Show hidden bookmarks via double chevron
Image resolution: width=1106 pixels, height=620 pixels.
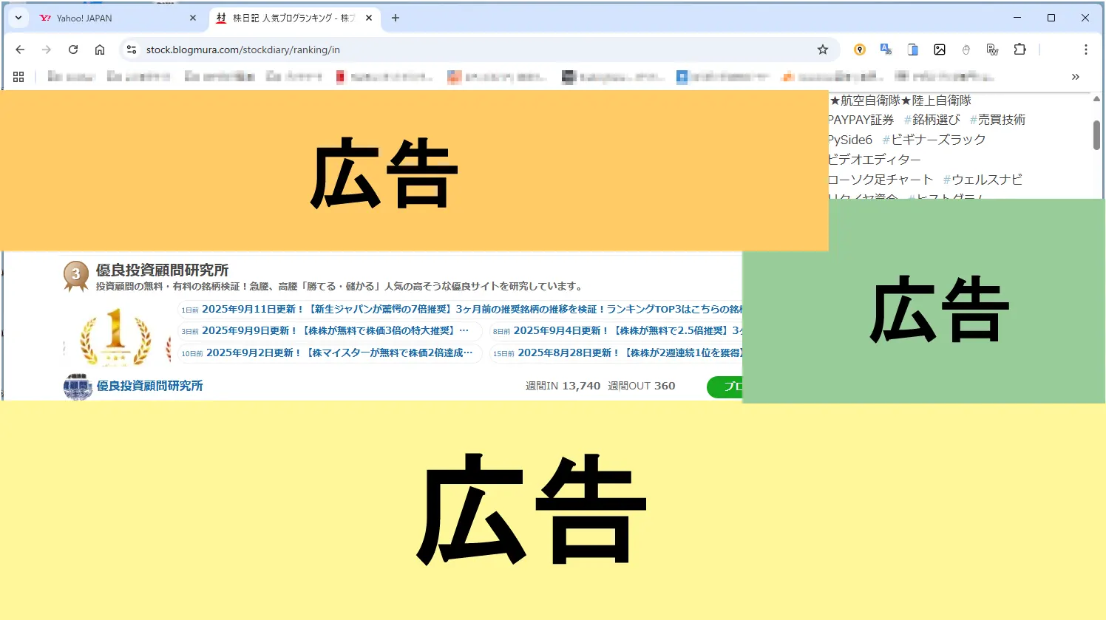pyautogui.click(x=1075, y=77)
